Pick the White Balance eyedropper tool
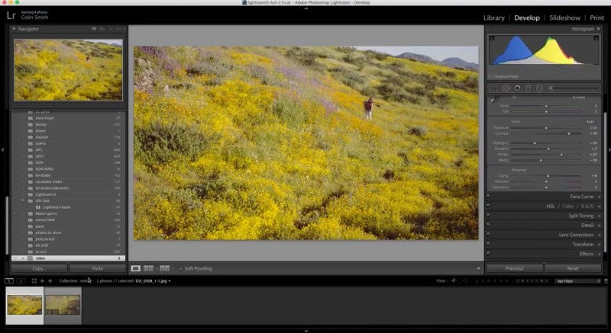The width and height of the screenshot is (611, 333). pyautogui.click(x=493, y=100)
